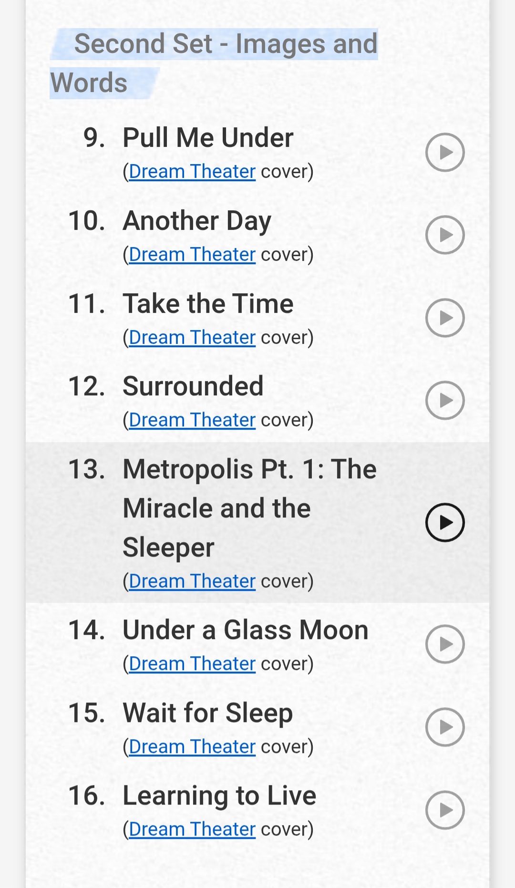Image resolution: width=515 pixels, height=888 pixels.
Task: Select the Learning to Live song title
Action: pyautogui.click(x=219, y=795)
